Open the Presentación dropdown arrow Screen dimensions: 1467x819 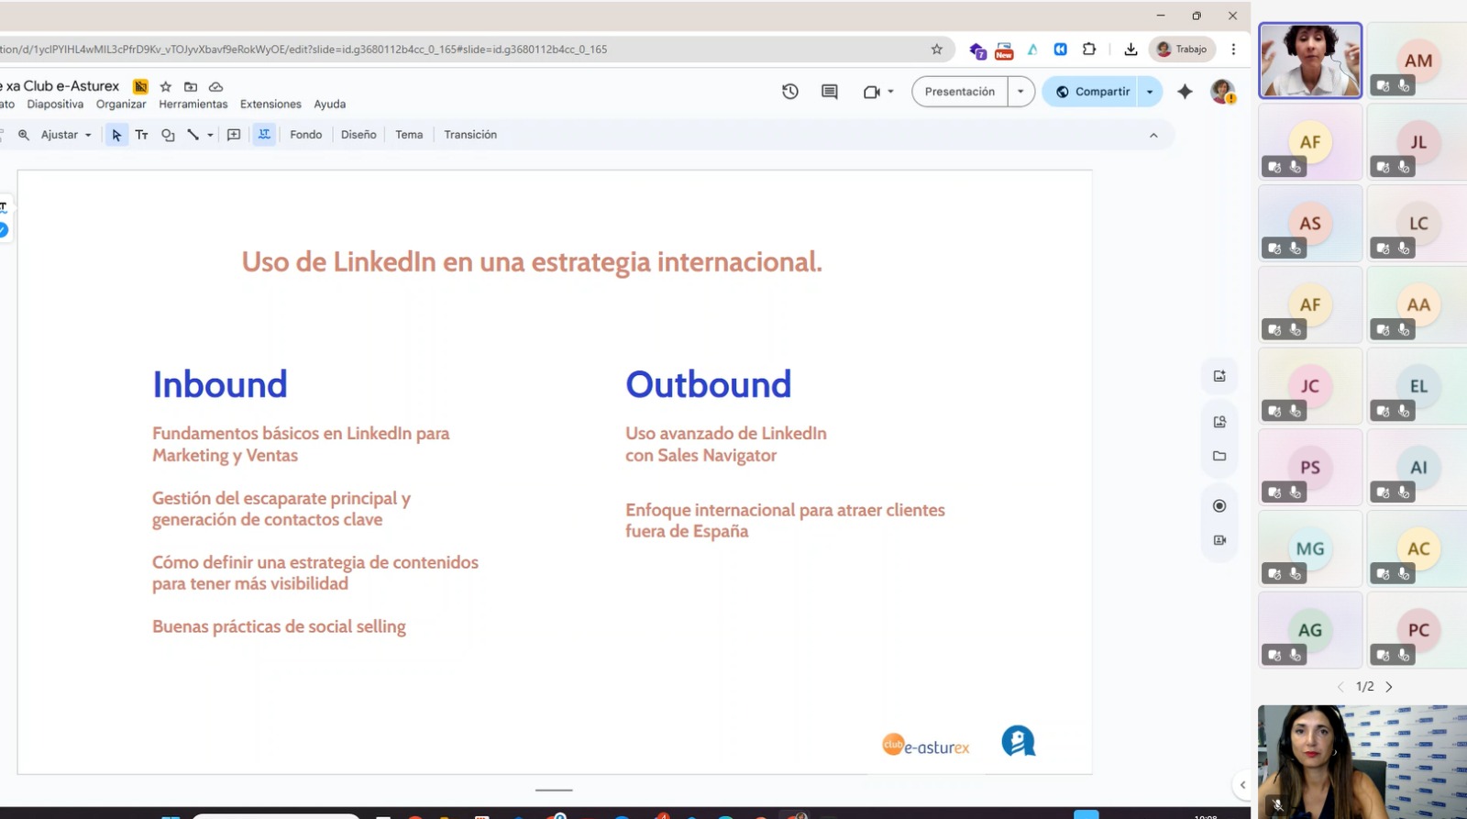[1020, 92]
